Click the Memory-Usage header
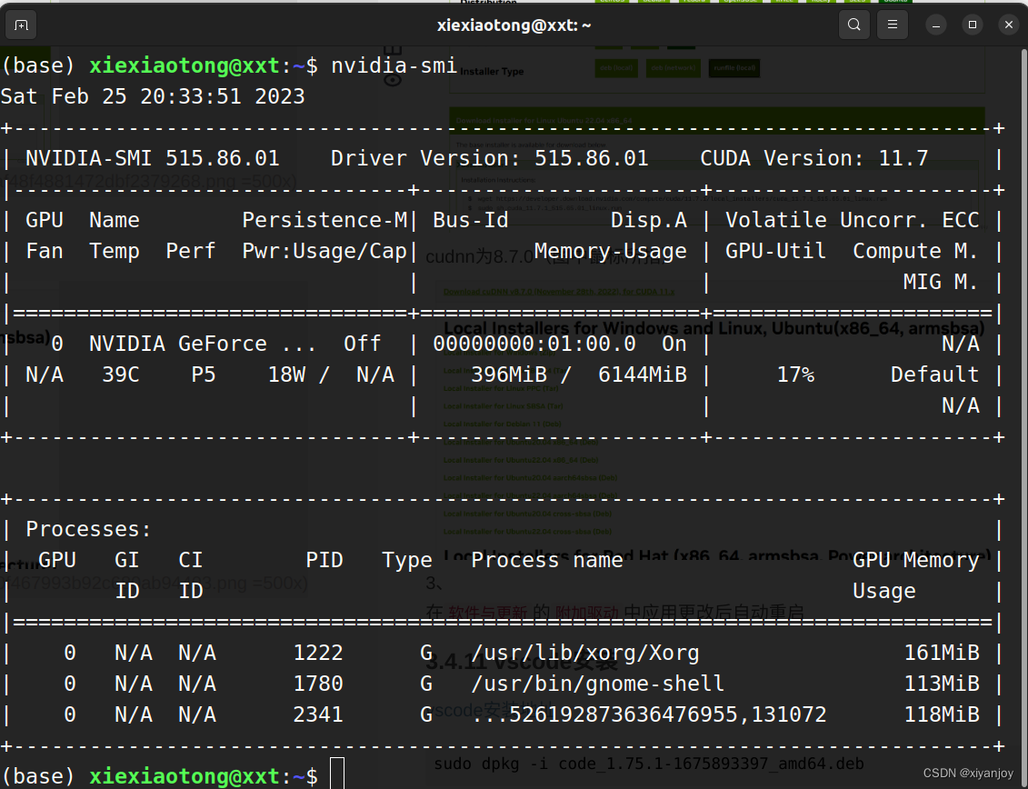 click(611, 251)
